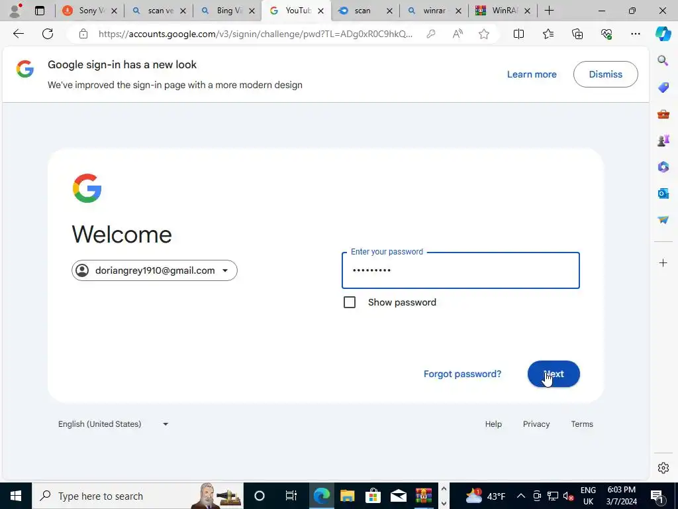The height and width of the screenshot is (509, 678).
Task: Switch to the Bing Video tab
Action: tap(227, 11)
